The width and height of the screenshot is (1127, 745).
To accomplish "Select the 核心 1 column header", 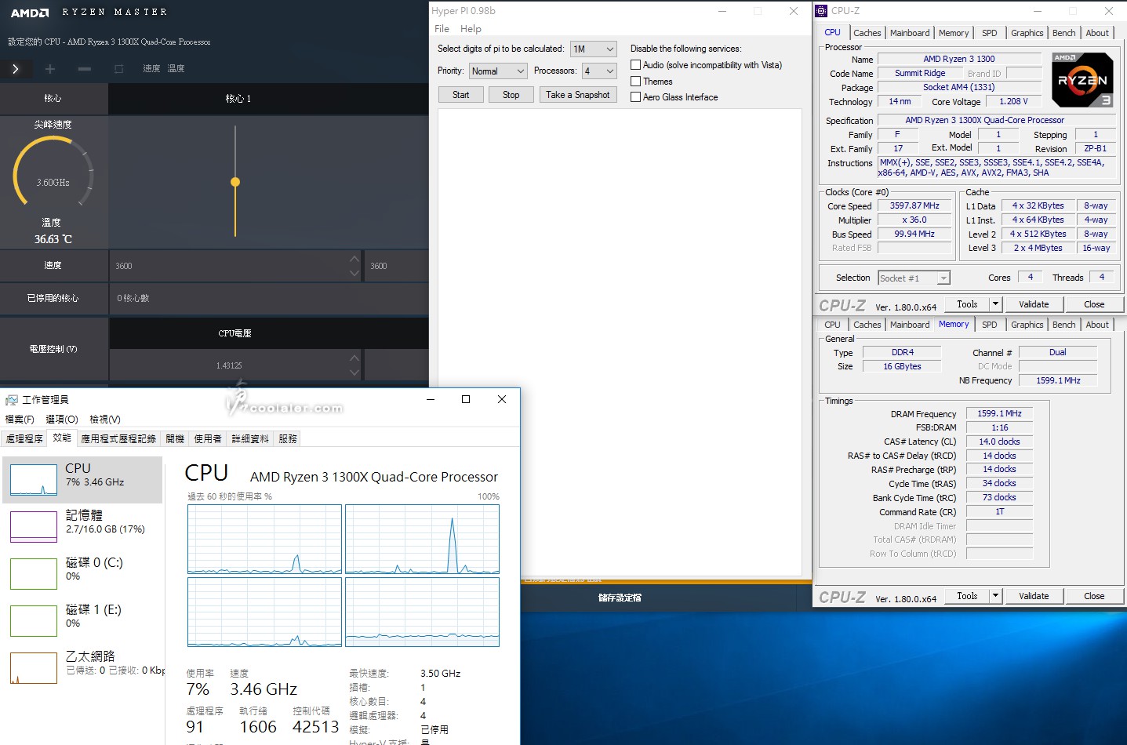I will tap(238, 99).
